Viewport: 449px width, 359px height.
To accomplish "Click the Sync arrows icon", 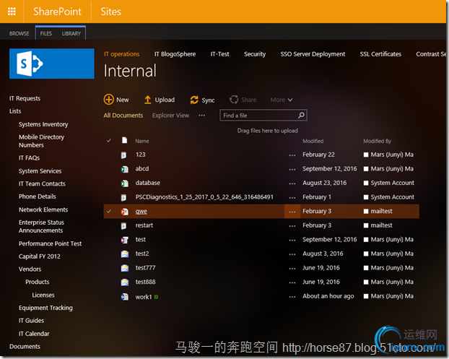I will (194, 100).
